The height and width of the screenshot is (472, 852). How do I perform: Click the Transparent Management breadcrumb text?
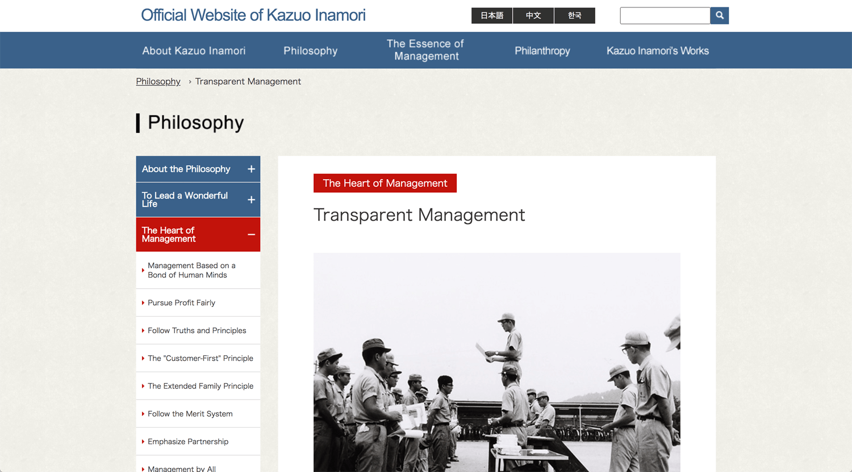[x=248, y=81]
